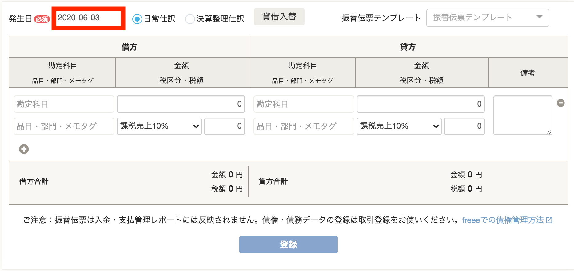Click the debit 金額 amount field
The image size is (574, 271).
181,104
